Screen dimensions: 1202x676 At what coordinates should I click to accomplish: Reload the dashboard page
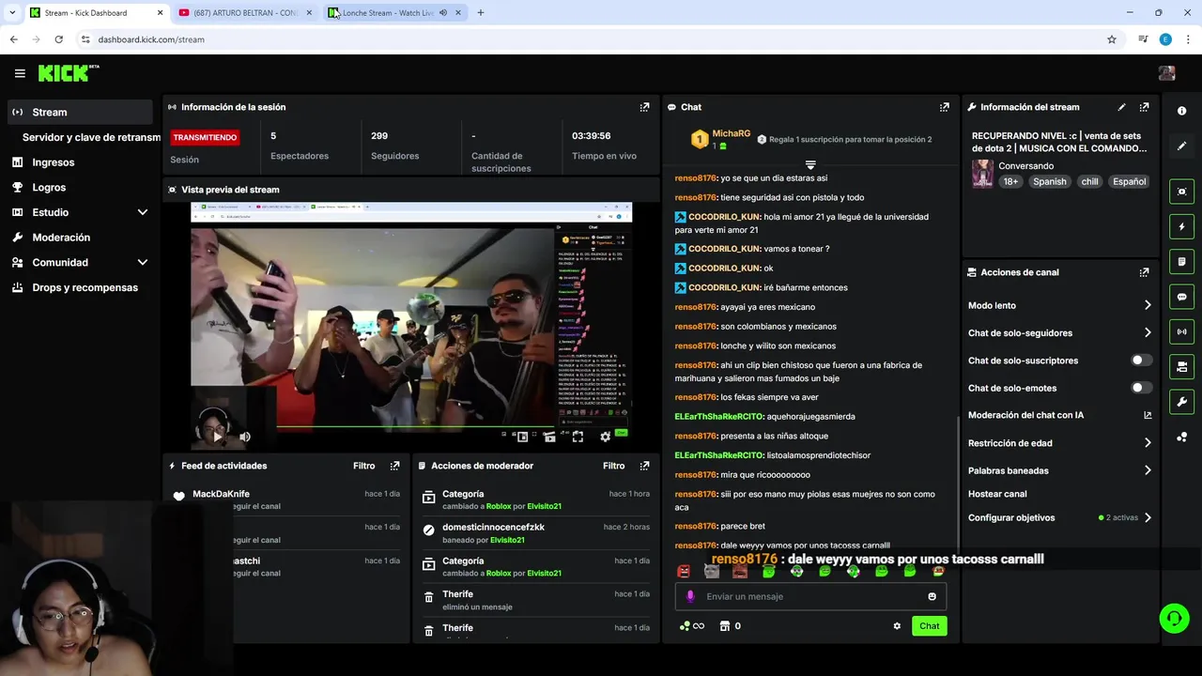click(58, 39)
